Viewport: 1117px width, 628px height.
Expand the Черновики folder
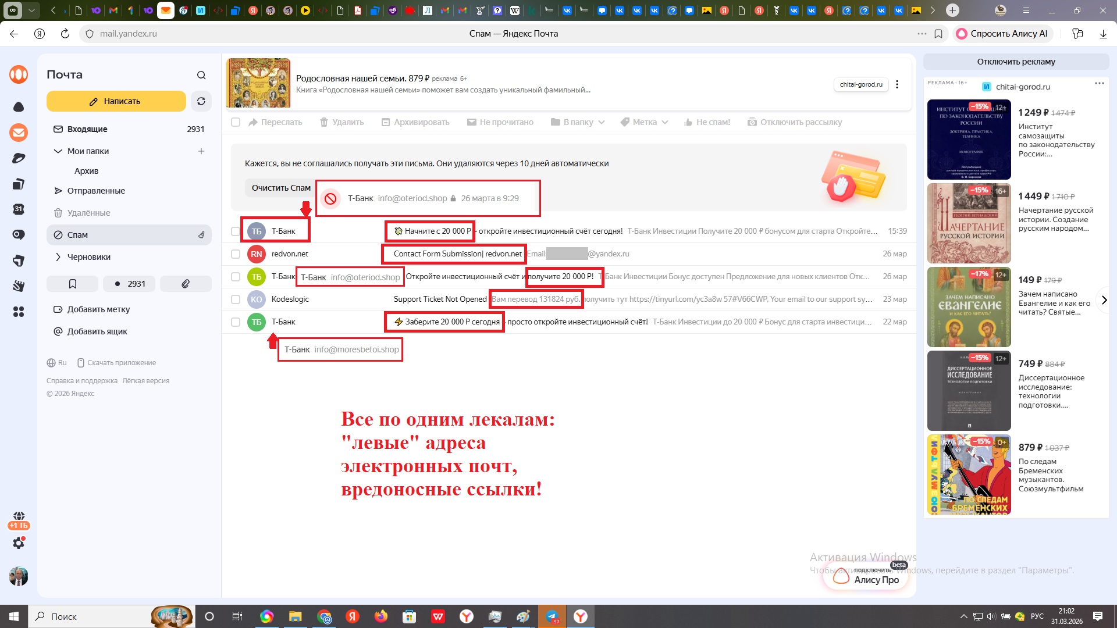[x=58, y=257]
